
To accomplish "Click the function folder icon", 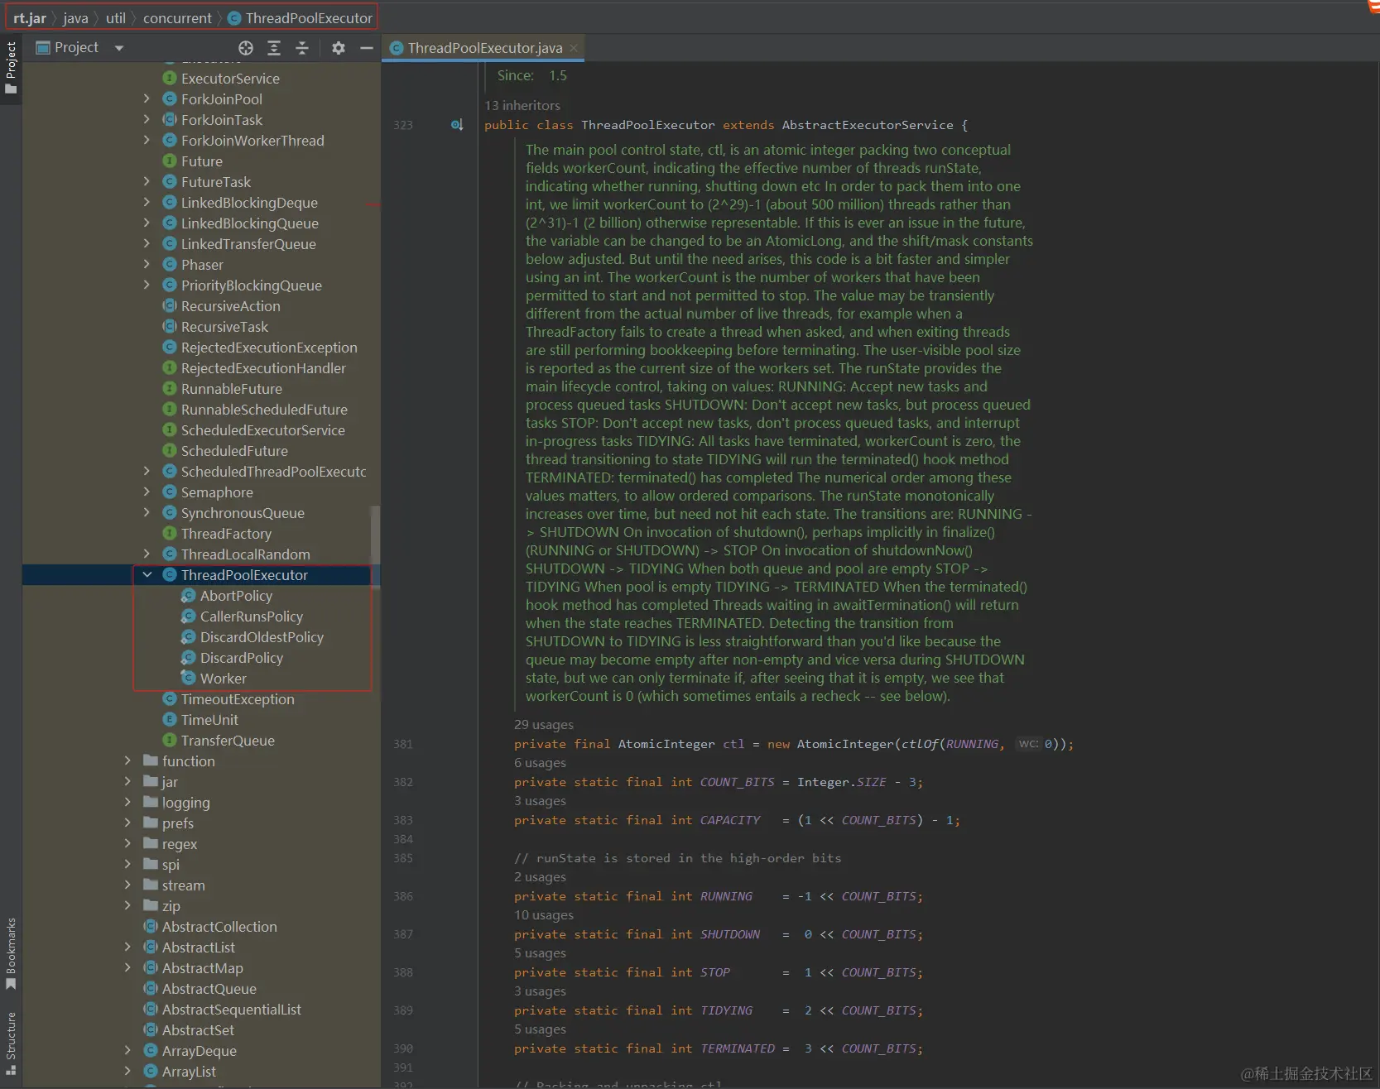I will point(151,760).
